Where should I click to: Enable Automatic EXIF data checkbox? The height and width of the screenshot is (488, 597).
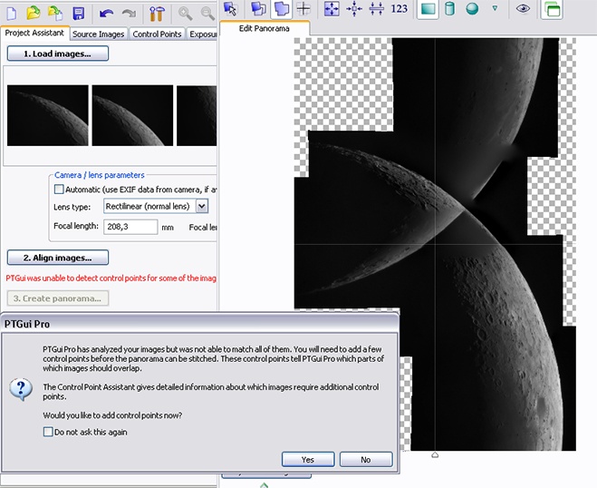point(60,190)
